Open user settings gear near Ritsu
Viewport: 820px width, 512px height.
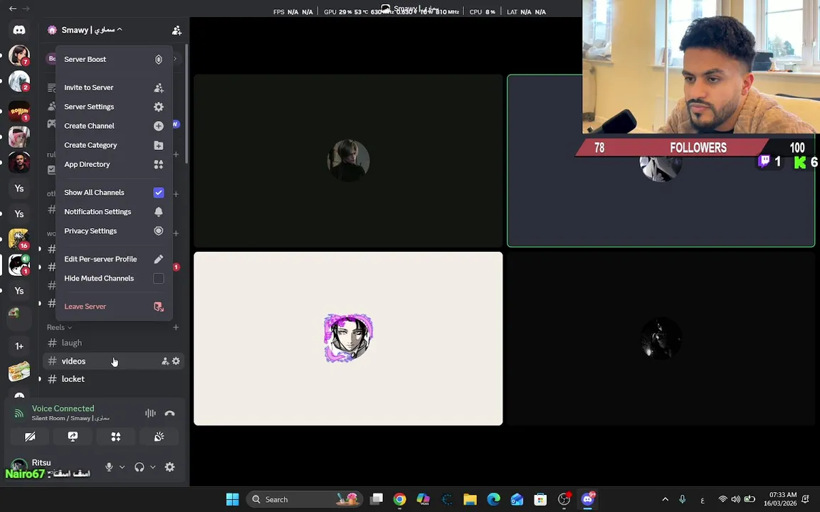(170, 467)
